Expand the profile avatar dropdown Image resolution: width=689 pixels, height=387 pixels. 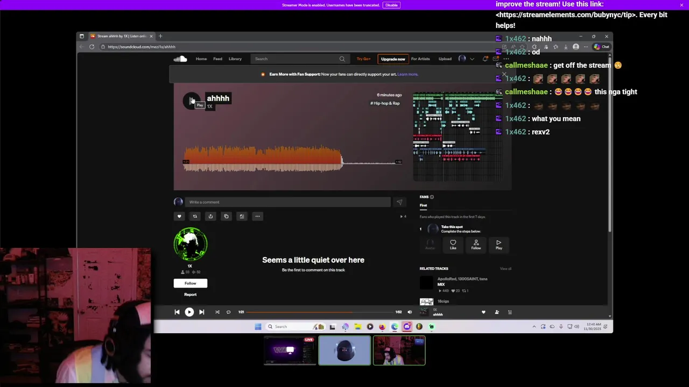[466, 59]
